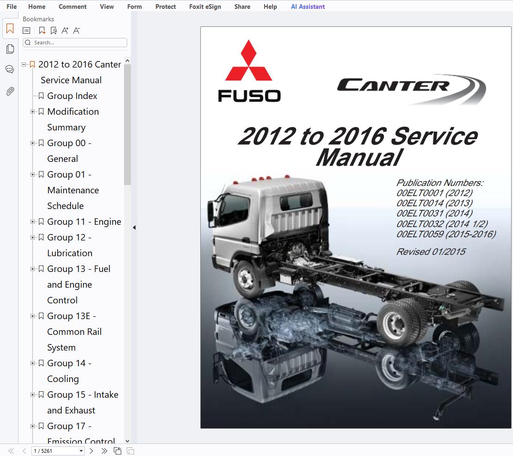Open the Protect tab
This screenshot has width=513, height=456.
(x=166, y=6)
